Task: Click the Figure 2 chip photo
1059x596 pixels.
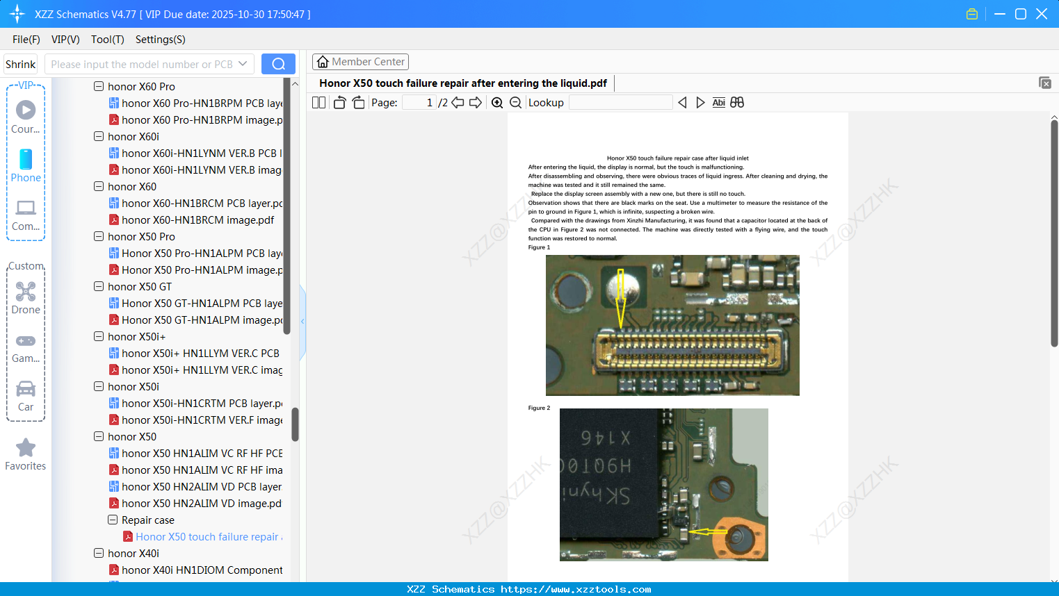Action: [664, 485]
